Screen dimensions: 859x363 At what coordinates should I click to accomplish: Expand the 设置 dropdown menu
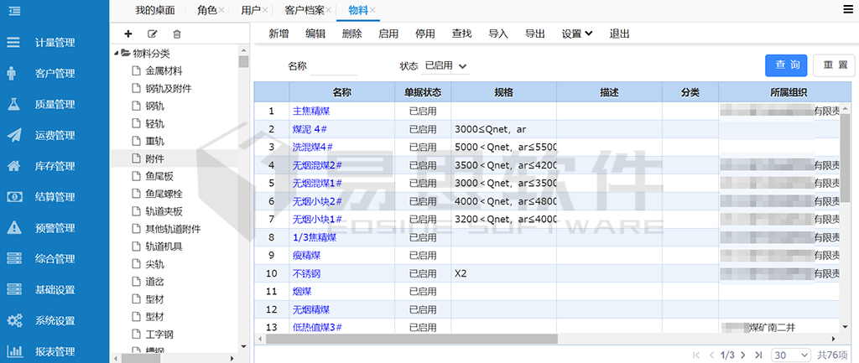point(577,34)
